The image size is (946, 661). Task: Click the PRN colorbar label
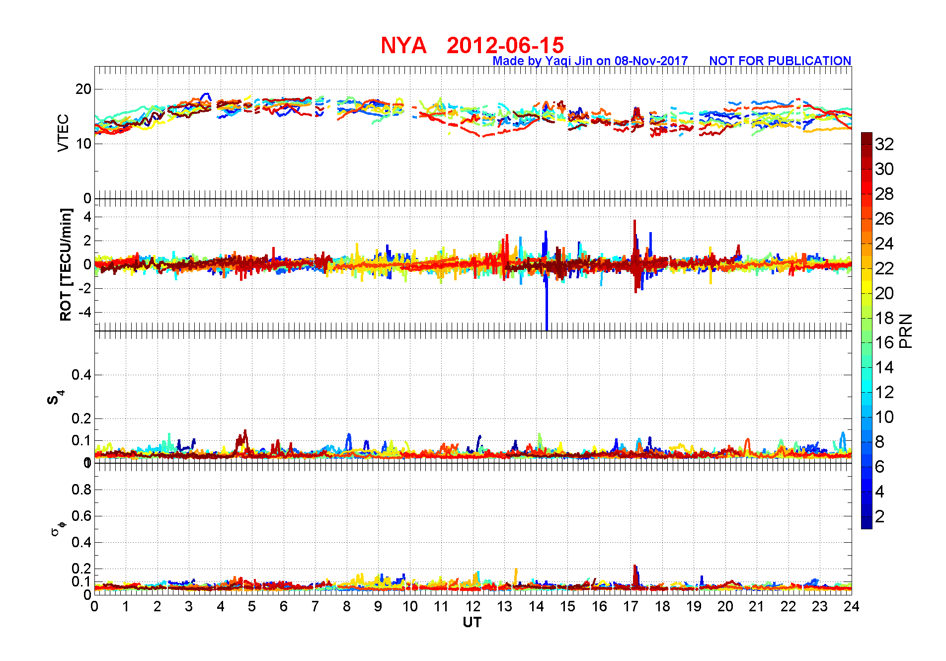tap(906, 330)
